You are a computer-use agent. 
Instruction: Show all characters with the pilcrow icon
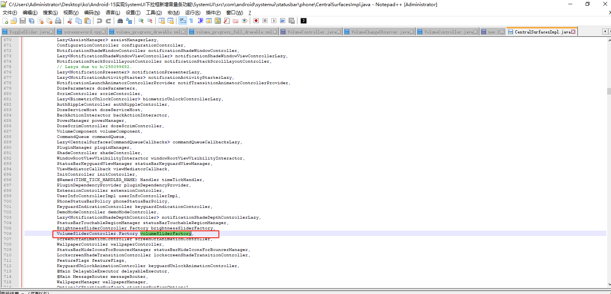191,21
